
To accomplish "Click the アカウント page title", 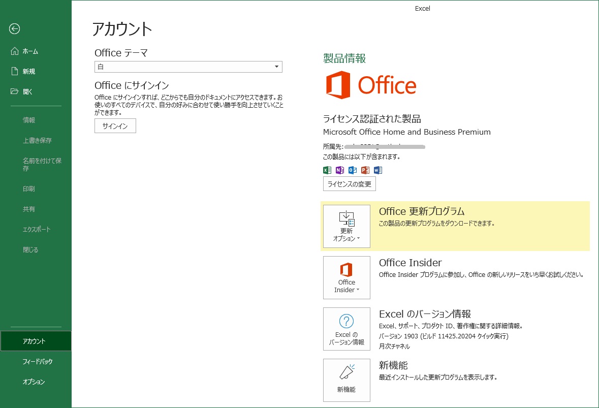I will (x=122, y=29).
